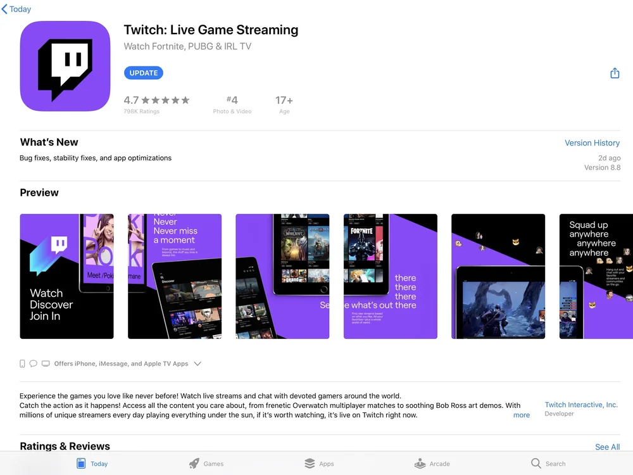
Task: Click the #4 Photo & Video ranking
Action: tap(232, 104)
